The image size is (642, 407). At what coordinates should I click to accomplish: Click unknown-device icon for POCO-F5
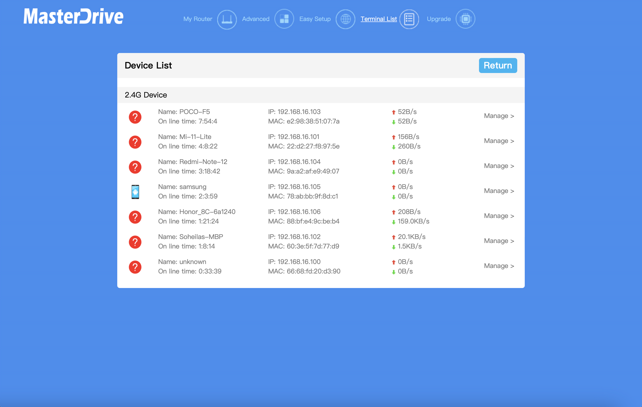click(135, 117)
